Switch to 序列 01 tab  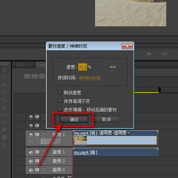click(x=23, y=65)
